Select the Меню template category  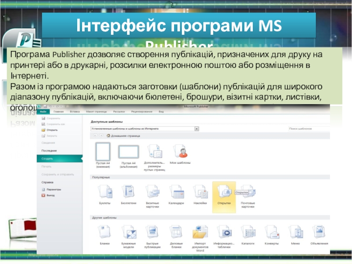[295, 235]
